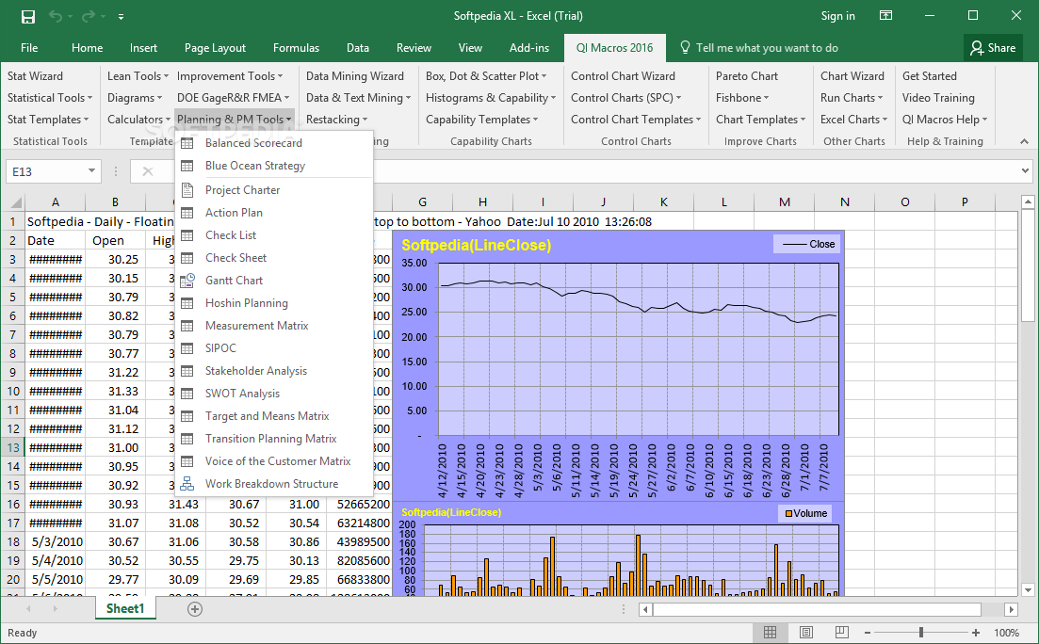Click Target and Means Matrix icon

pyautogui.click(x=187, y=416)
